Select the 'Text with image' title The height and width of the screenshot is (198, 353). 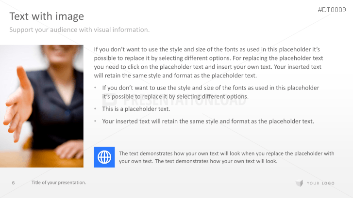point(47,16)
